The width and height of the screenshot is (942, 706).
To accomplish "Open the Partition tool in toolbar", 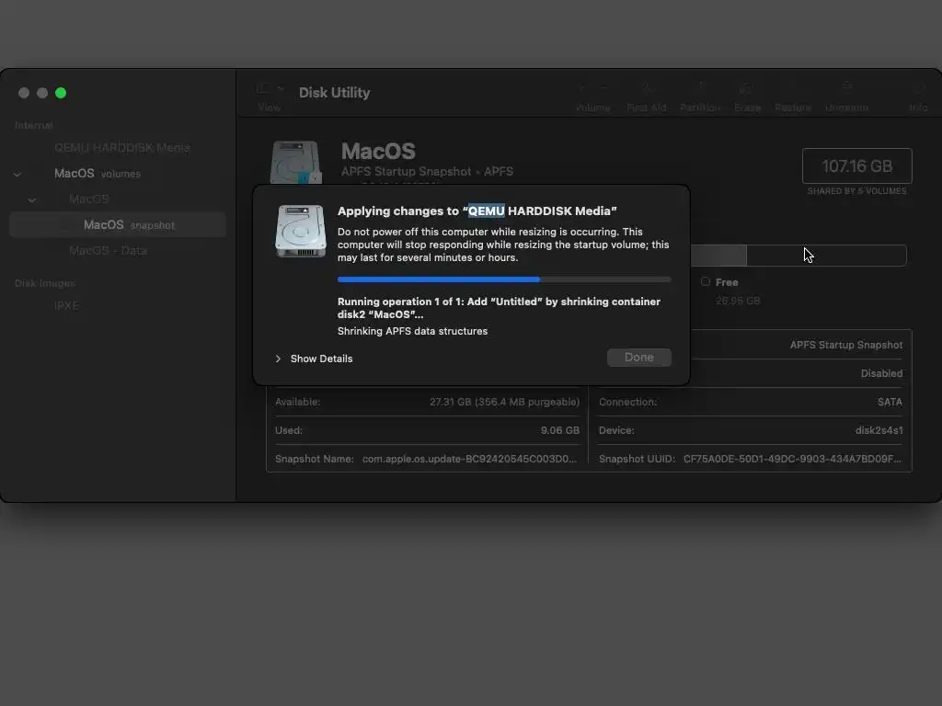I will pos(700,97).
